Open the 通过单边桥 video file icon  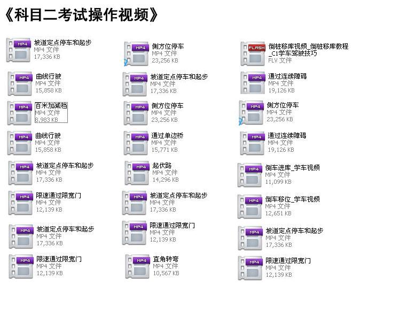[x=136, y=143]
